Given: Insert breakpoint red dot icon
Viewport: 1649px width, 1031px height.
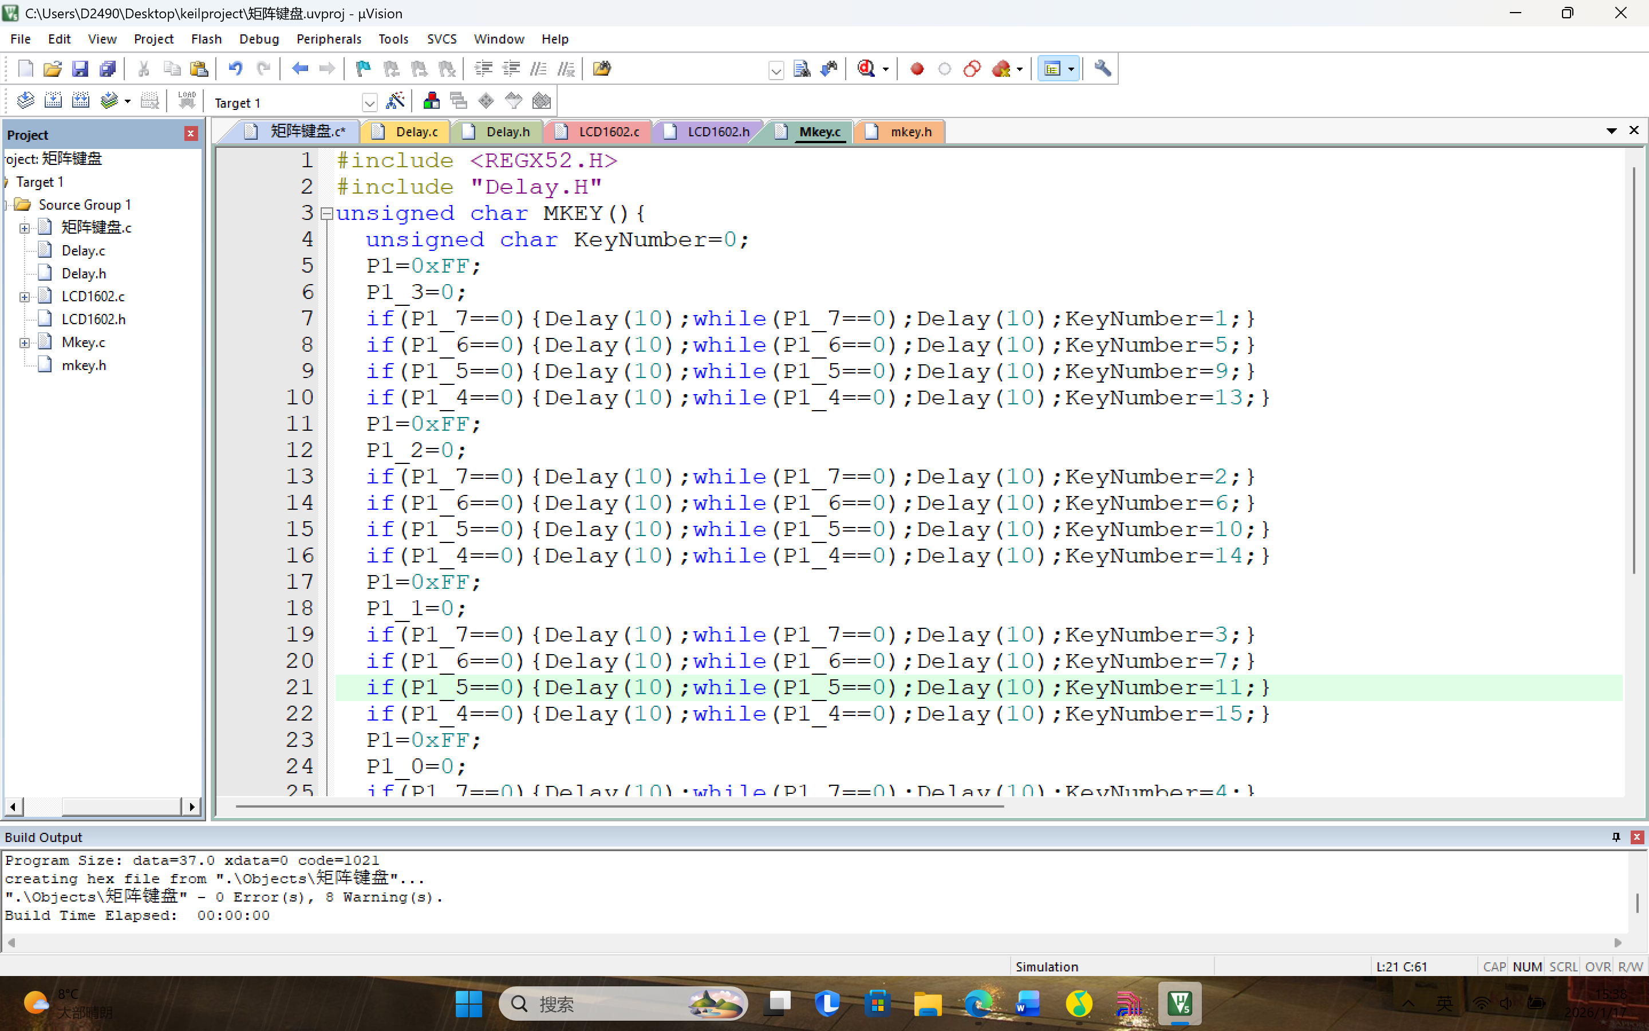Looking at the screenshot, I should click(917, 69).
